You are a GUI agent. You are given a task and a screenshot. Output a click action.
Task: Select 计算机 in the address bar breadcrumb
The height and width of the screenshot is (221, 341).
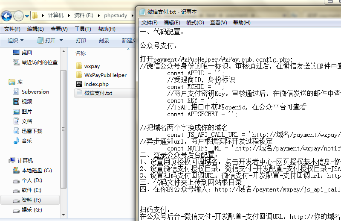56,15
